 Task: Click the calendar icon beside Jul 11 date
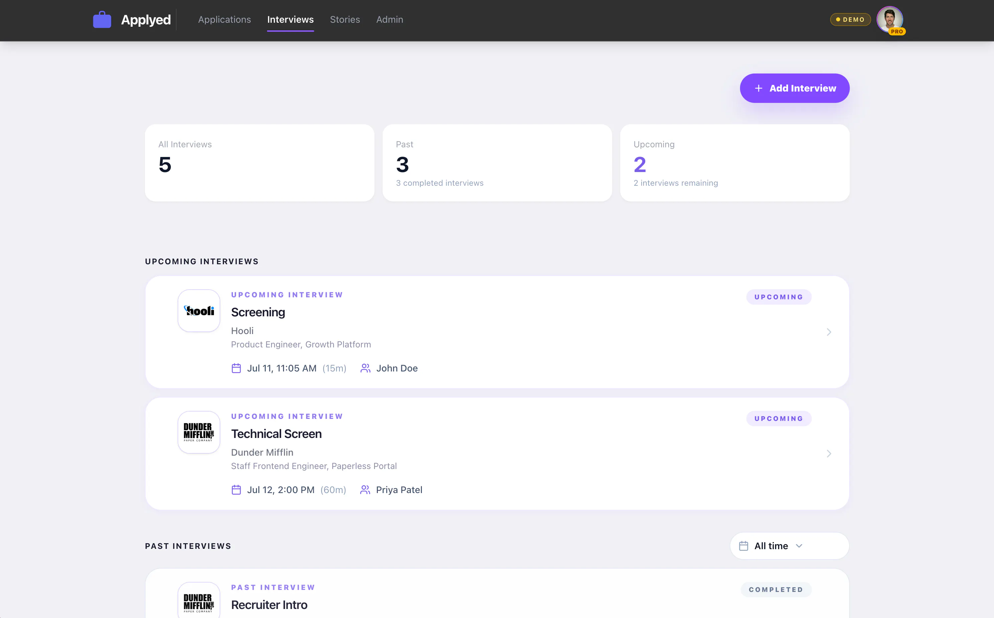point(236,368)
